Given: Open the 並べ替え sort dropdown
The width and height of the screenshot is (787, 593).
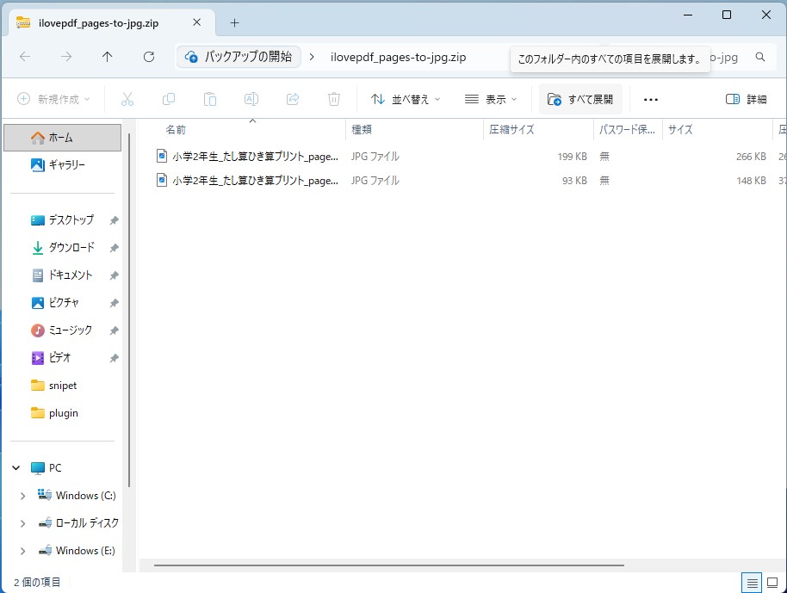Looking at the screenshot, I should [406, 99].
